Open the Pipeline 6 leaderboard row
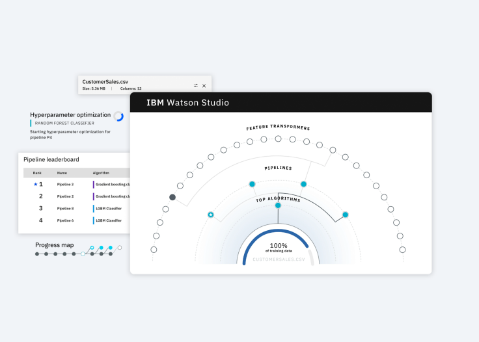Viewport: 479px width, 342px height. point(77,220)
